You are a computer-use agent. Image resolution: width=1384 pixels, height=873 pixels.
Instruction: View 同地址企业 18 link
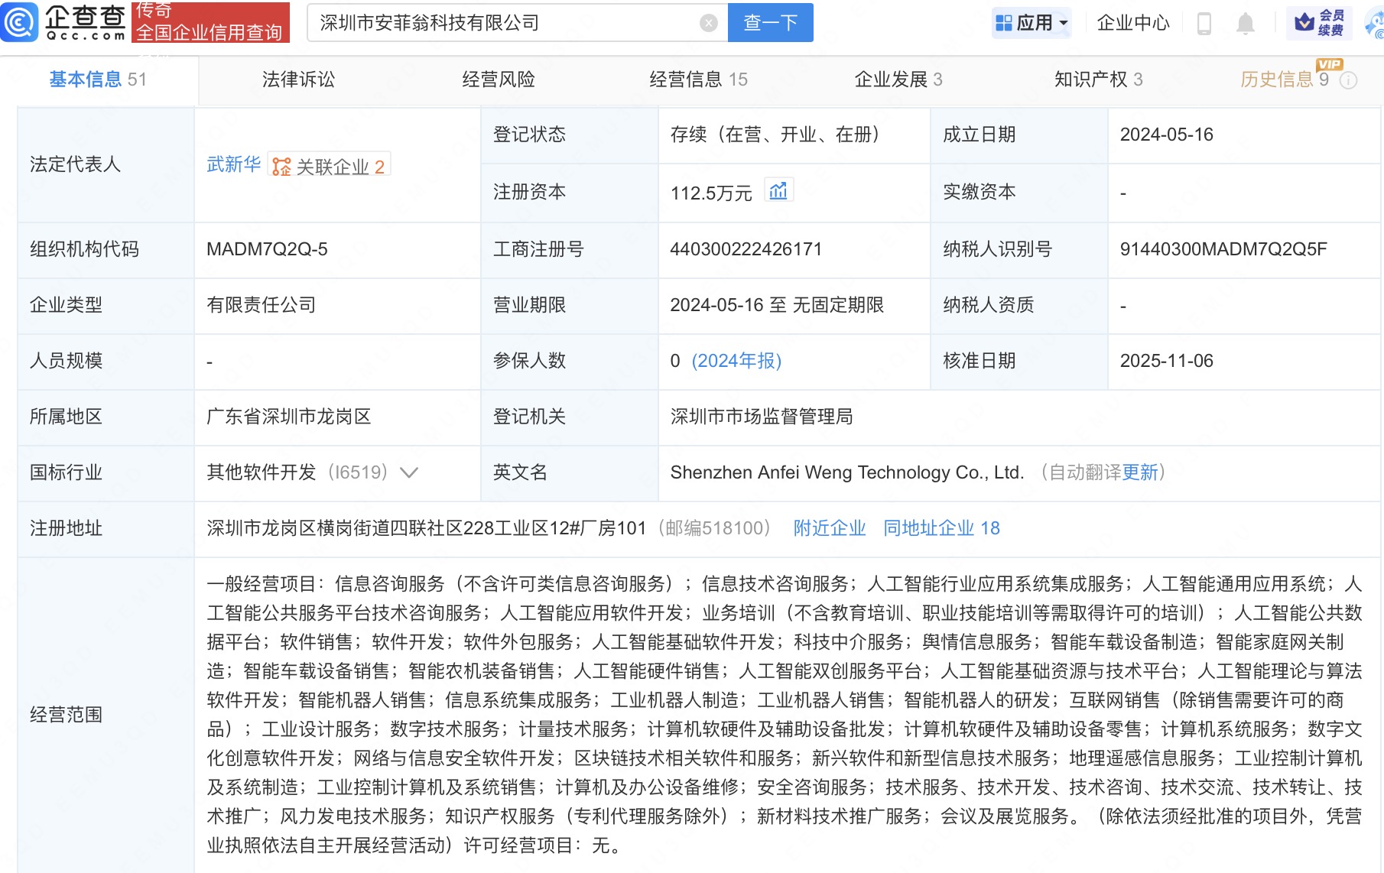[941, 528]
